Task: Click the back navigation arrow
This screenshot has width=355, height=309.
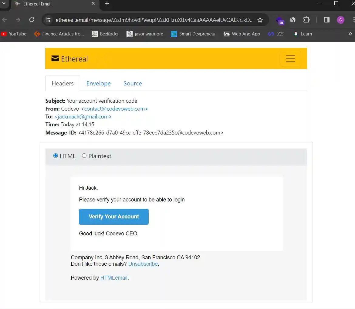Action: [x=5, y=19]
